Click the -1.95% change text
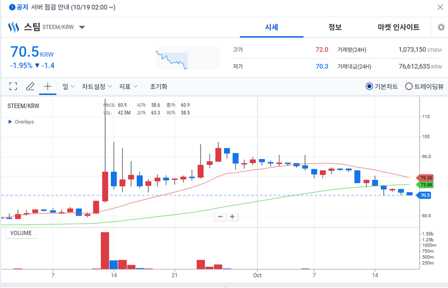This screenshot has width=448, height=288. click(x=21, y=66)
